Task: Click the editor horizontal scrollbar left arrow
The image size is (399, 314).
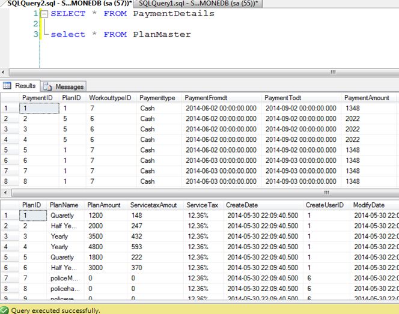Action: (x=3, y=72)
